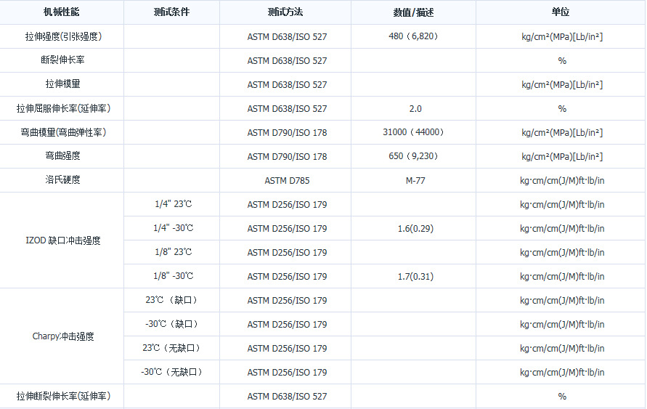Select the 23℃（无缺口） condition cell

(172, 348)
